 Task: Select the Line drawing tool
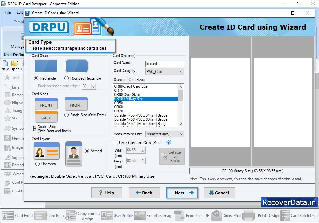12,87
